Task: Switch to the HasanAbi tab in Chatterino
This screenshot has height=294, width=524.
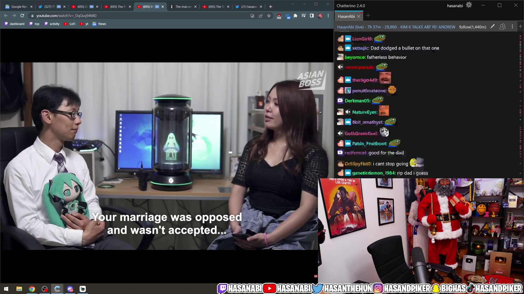Action: pos(347,16)
